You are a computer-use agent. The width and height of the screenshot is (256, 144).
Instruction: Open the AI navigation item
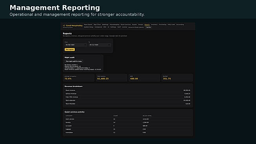(x=108, y=27)
